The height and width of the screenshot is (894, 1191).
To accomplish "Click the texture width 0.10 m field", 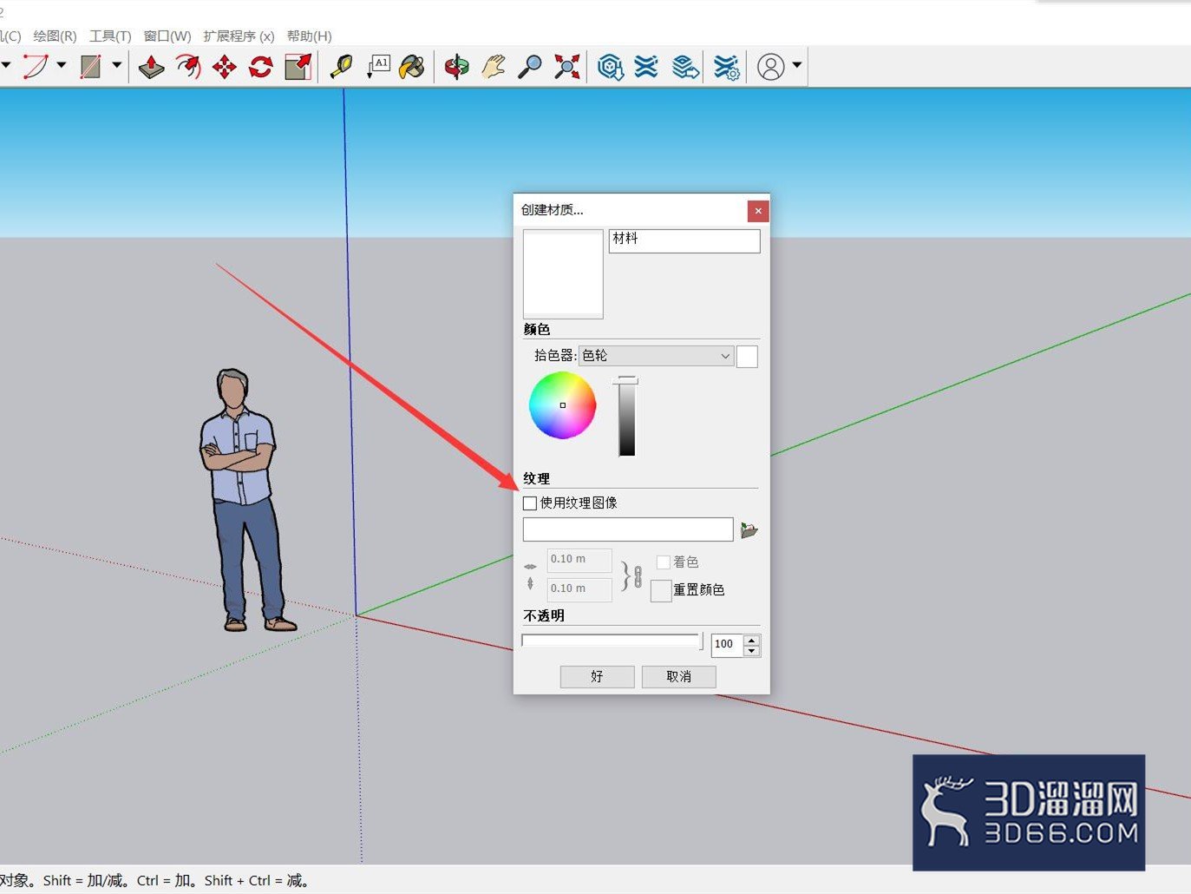I will (x=579, y=560).
